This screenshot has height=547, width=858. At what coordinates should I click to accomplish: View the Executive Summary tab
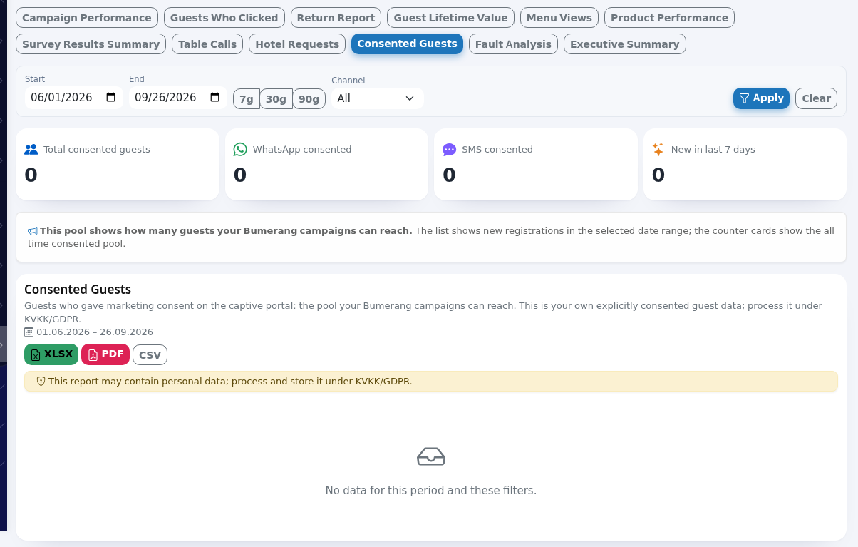pos(625,44)
